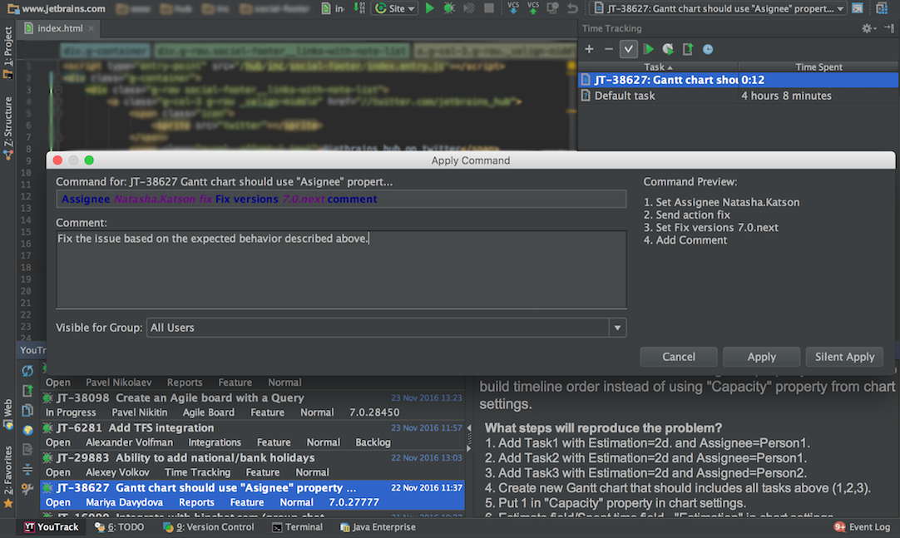The height and width of the screenshot is (538, 900).
Task: Toggle the checkmark button in Time Tracking toolbar
Action: tap(629, 49)
